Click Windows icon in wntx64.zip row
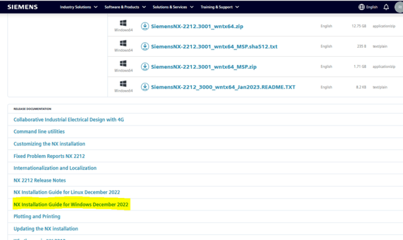This screenshot has width=403, height=240. (x=124, y=23)
